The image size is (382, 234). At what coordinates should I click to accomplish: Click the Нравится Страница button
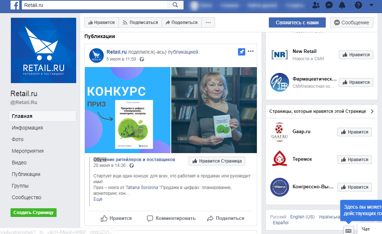[217, 161]
